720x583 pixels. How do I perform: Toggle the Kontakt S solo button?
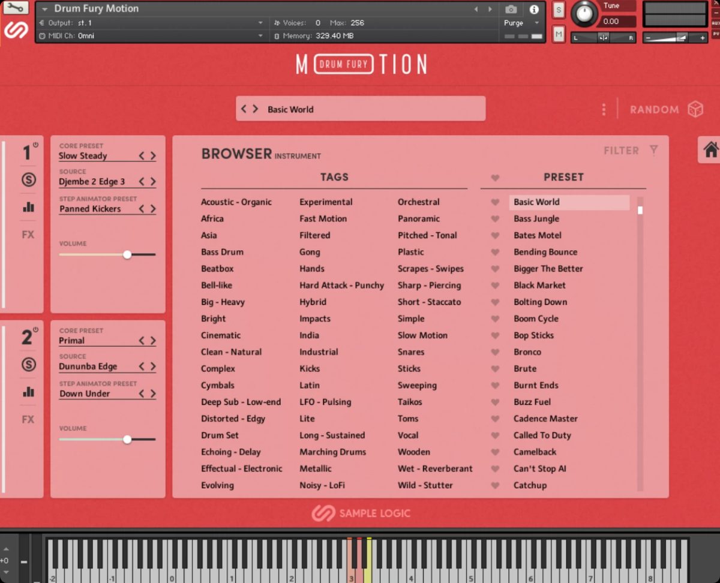pyautogui.click(x=559, y=10)
